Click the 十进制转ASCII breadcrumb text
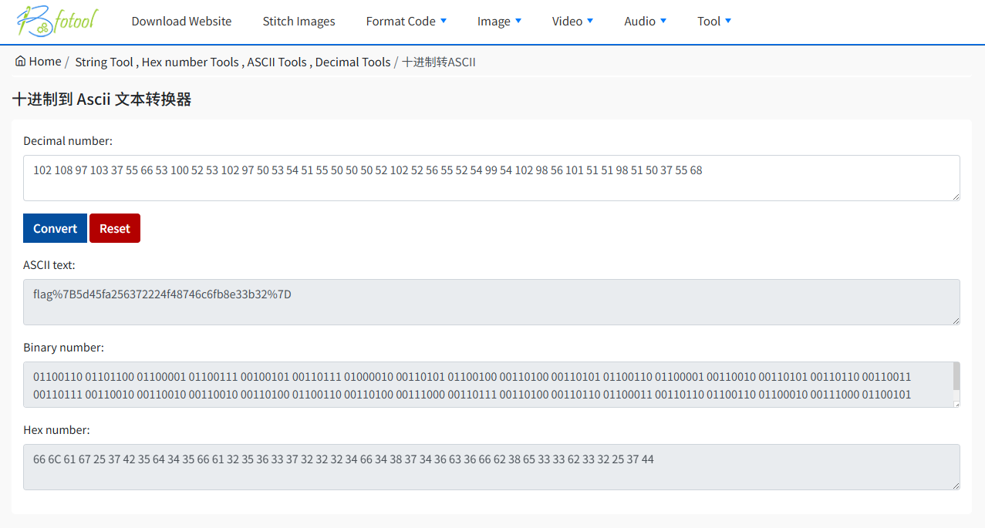The height and width of the screenshot is (528, 985). 439,62
